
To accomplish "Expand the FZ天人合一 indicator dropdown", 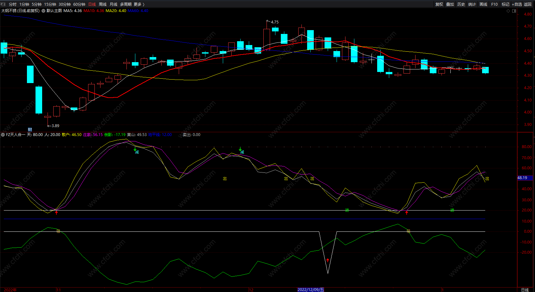I will [3, 135].
